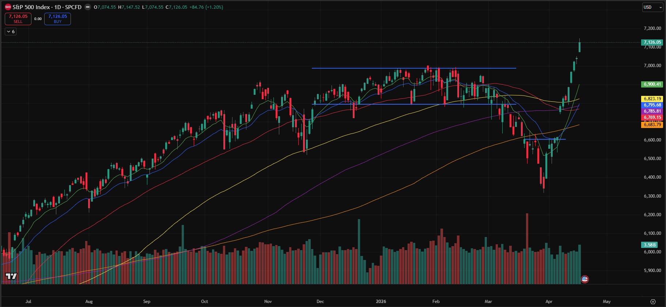The image size is (666, 307).
Task: Select the upper blue horizontal resistance line
Action: pos(414,68)
